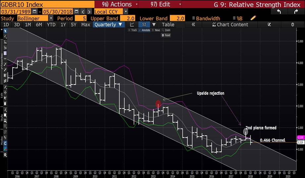Click the trash delete annotation icon
This screenshot has width=305, height=178.
point(5,104)
